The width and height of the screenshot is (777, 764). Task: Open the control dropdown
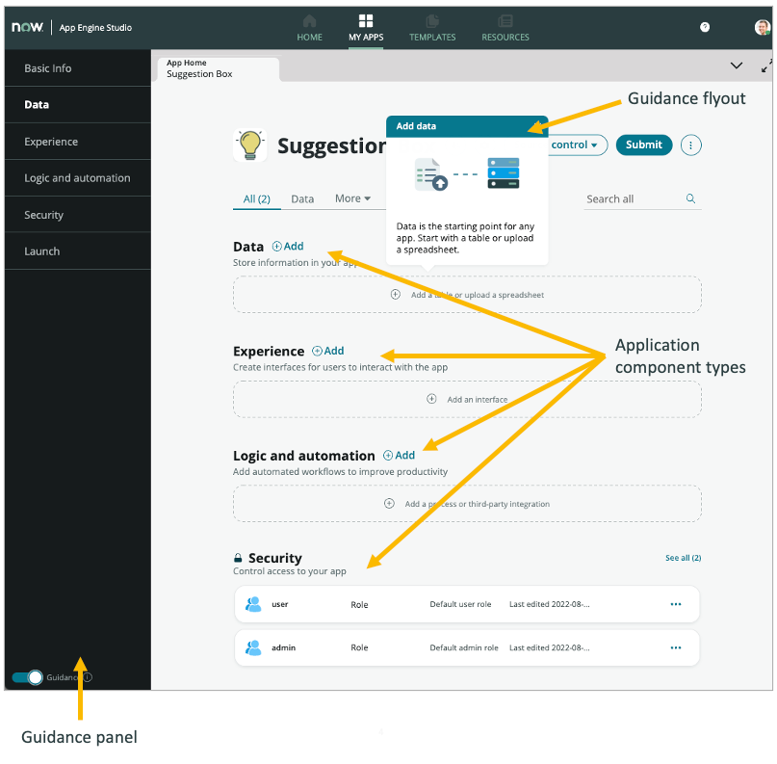pyautogui.click(x=576, y=145)
